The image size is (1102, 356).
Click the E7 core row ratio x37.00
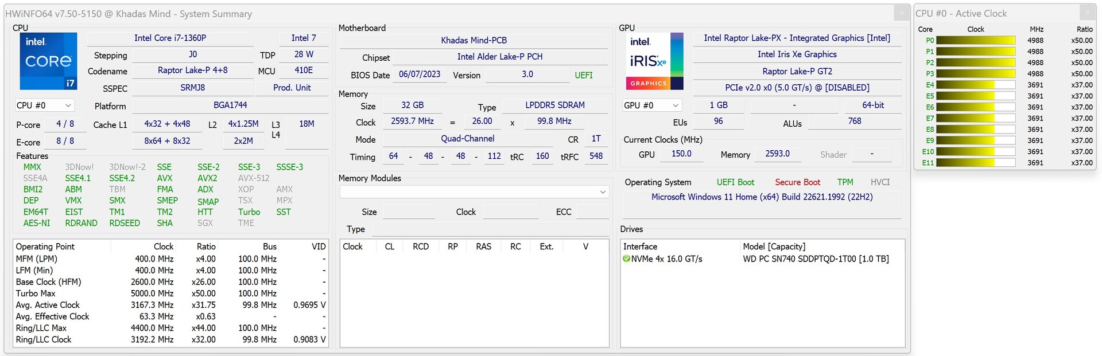(x=1082, y=119)
